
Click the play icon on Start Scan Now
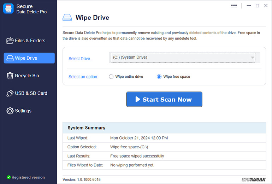tap(138, 99)
